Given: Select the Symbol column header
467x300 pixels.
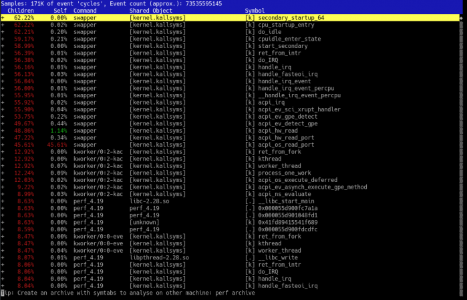Looking at the screenshot, I should [255, 11].
